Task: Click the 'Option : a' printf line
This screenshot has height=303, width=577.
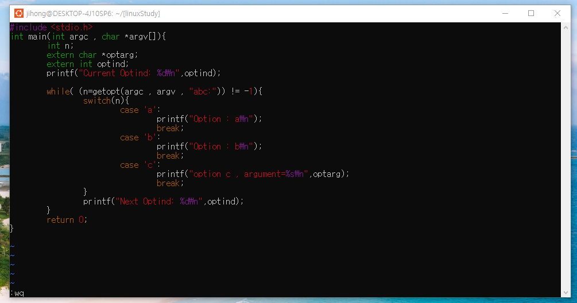Action: (210, 119)
